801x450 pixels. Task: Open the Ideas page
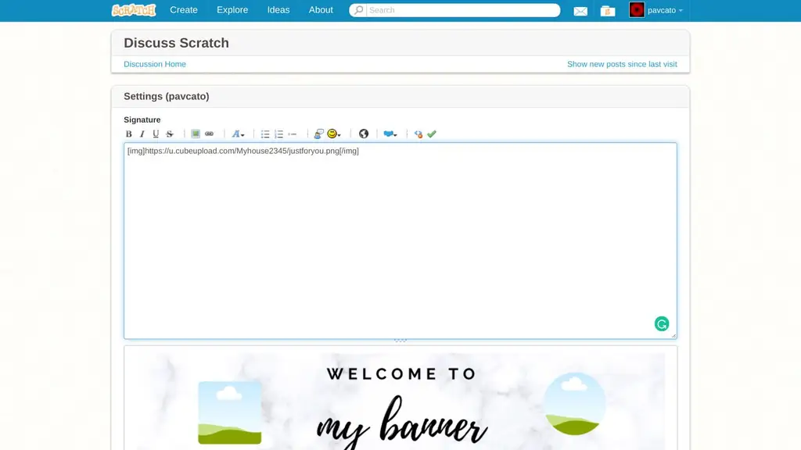[278, 10]
